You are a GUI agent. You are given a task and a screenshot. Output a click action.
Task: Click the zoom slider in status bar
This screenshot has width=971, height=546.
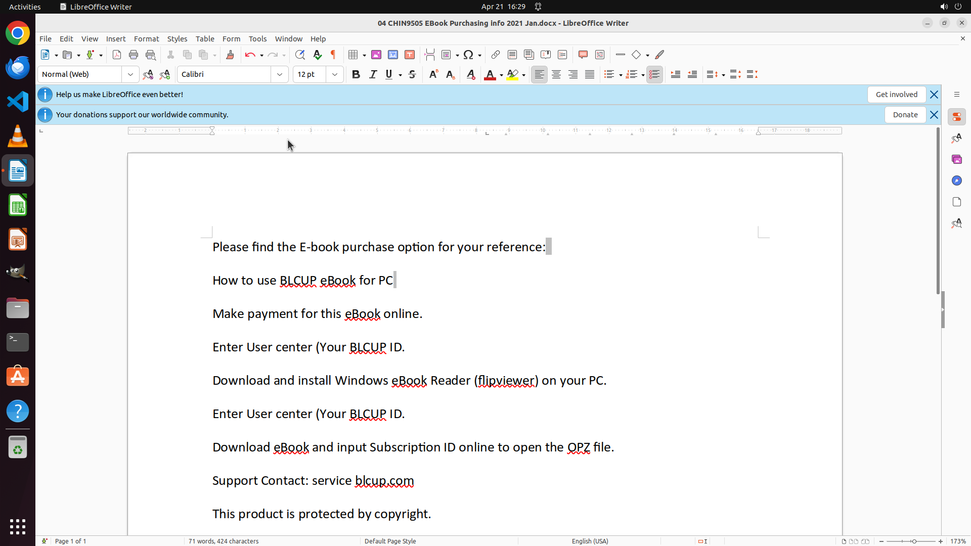[x=914, y=541]
